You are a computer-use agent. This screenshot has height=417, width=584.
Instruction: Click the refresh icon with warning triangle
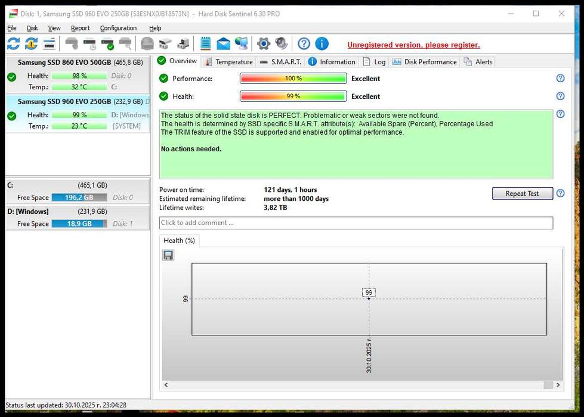coord(31,44)
